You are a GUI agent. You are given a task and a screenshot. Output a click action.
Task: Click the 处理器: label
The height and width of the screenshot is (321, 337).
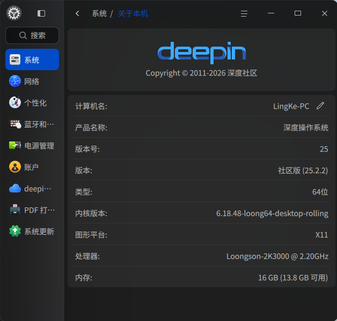pos(87,256)
